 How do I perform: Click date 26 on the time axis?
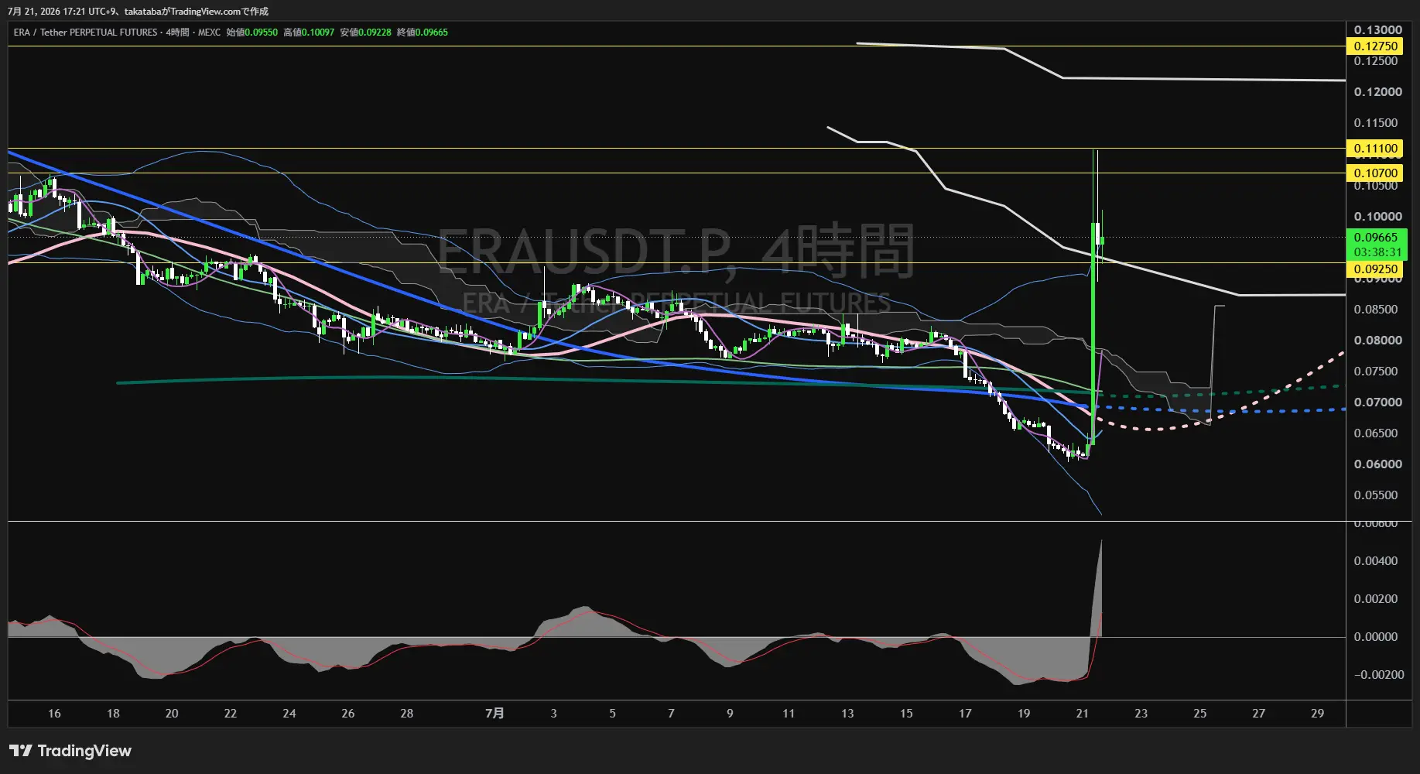(348, 714)
